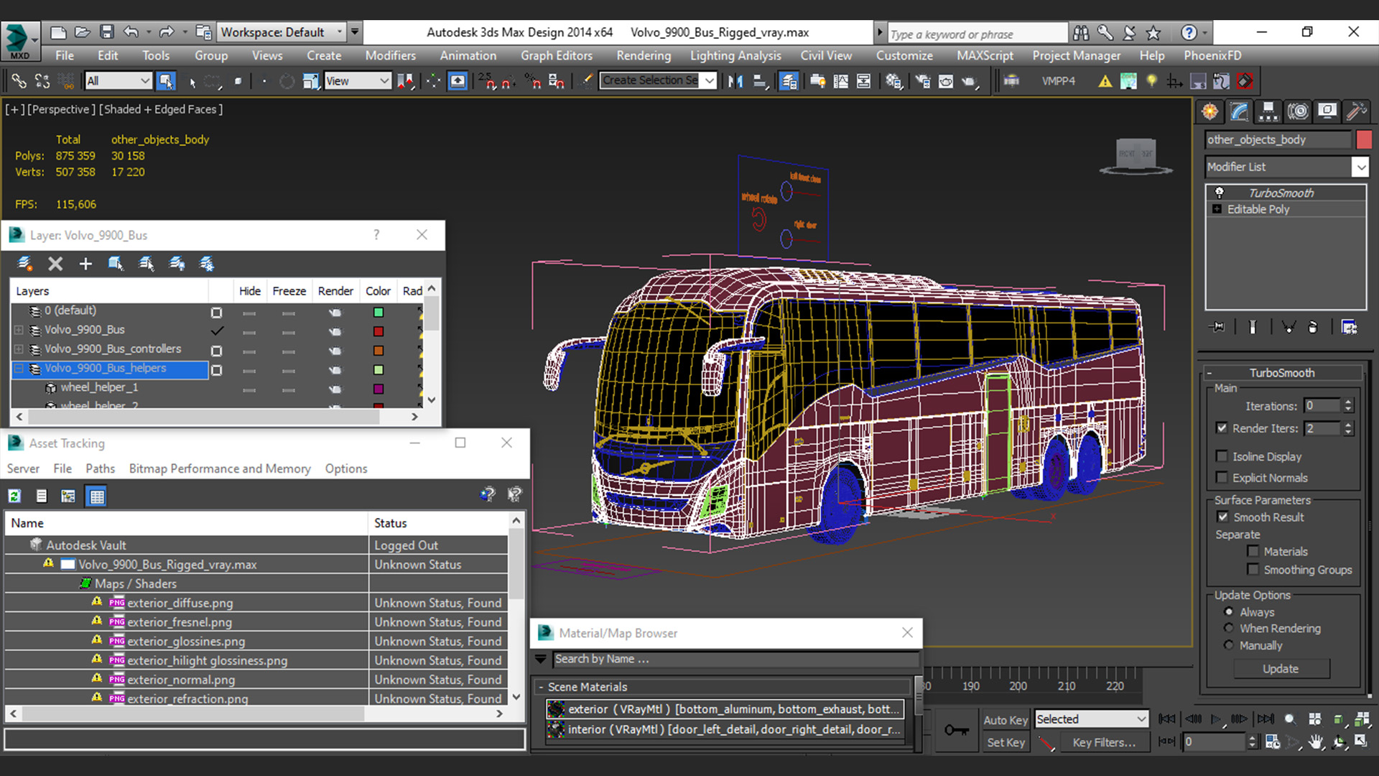Toggle the Render Iters checkbox
Image resolution: width=1379 pixels, height=776 pixels.
pos(1222,428)
